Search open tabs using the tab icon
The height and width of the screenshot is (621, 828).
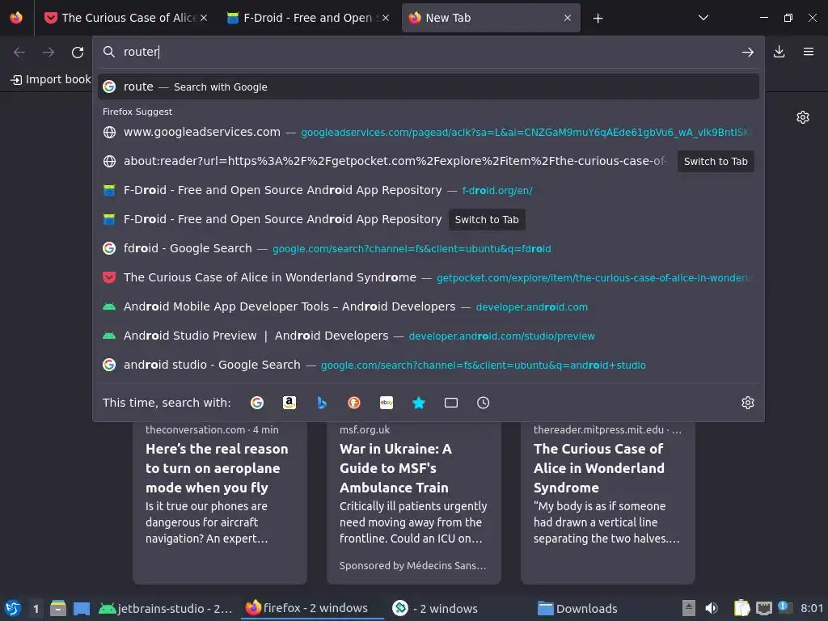pos(451,403)
